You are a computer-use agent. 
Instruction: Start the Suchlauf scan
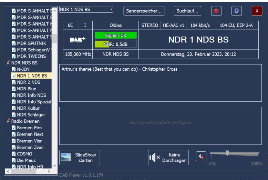pyautogui.click(x=187, y=11)
